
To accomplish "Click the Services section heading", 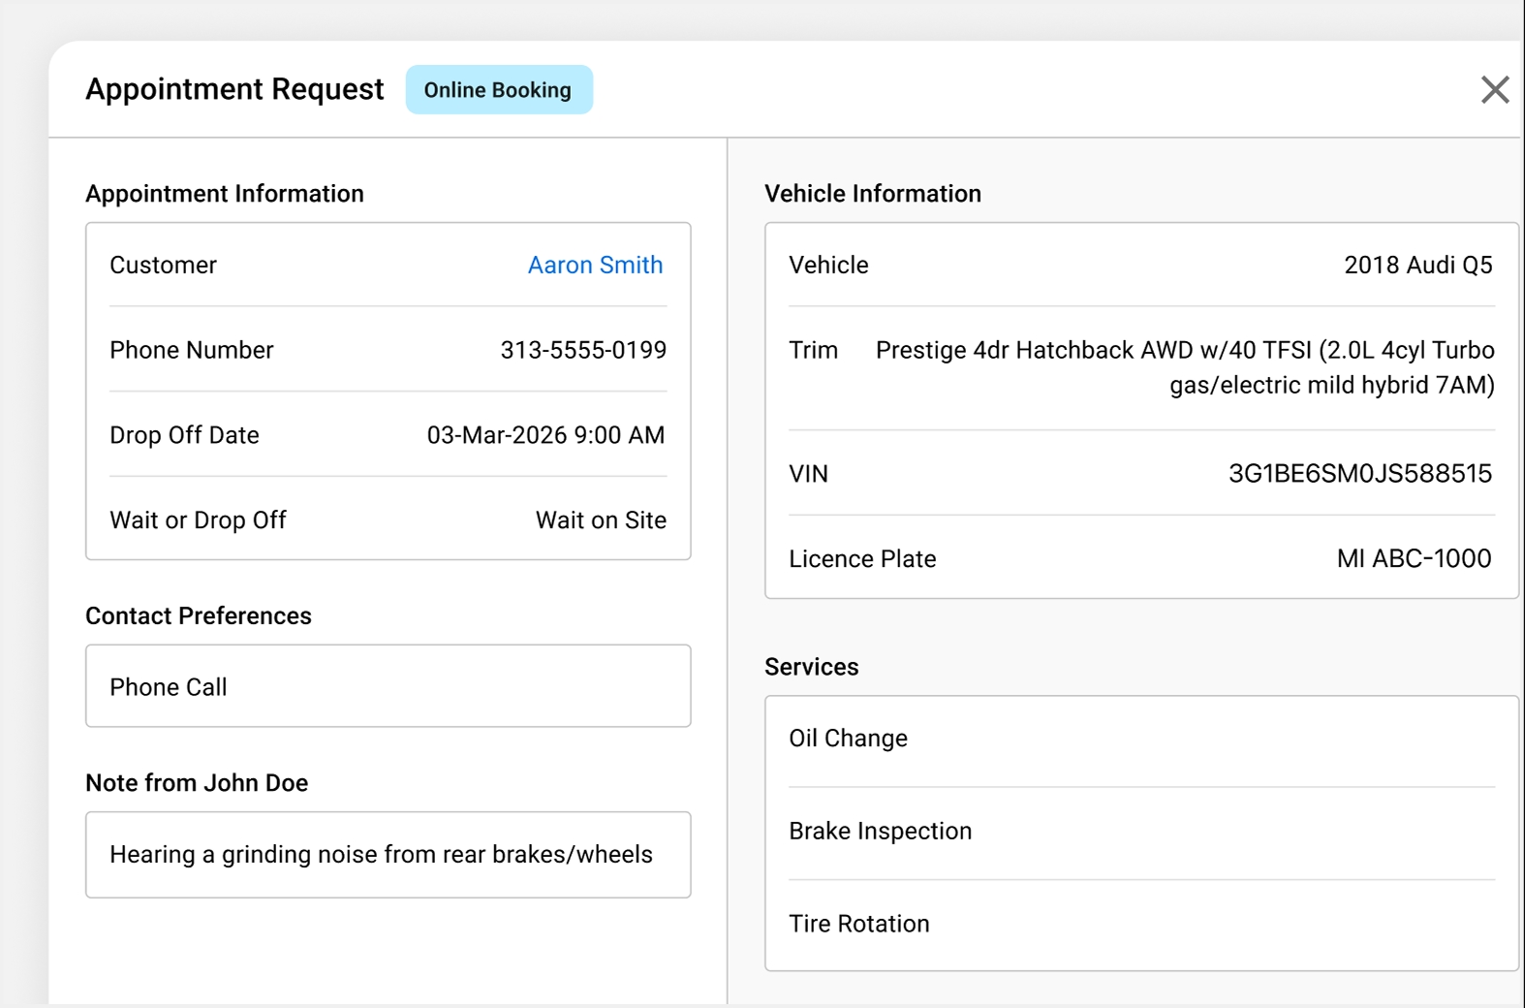I will point(812,667).
